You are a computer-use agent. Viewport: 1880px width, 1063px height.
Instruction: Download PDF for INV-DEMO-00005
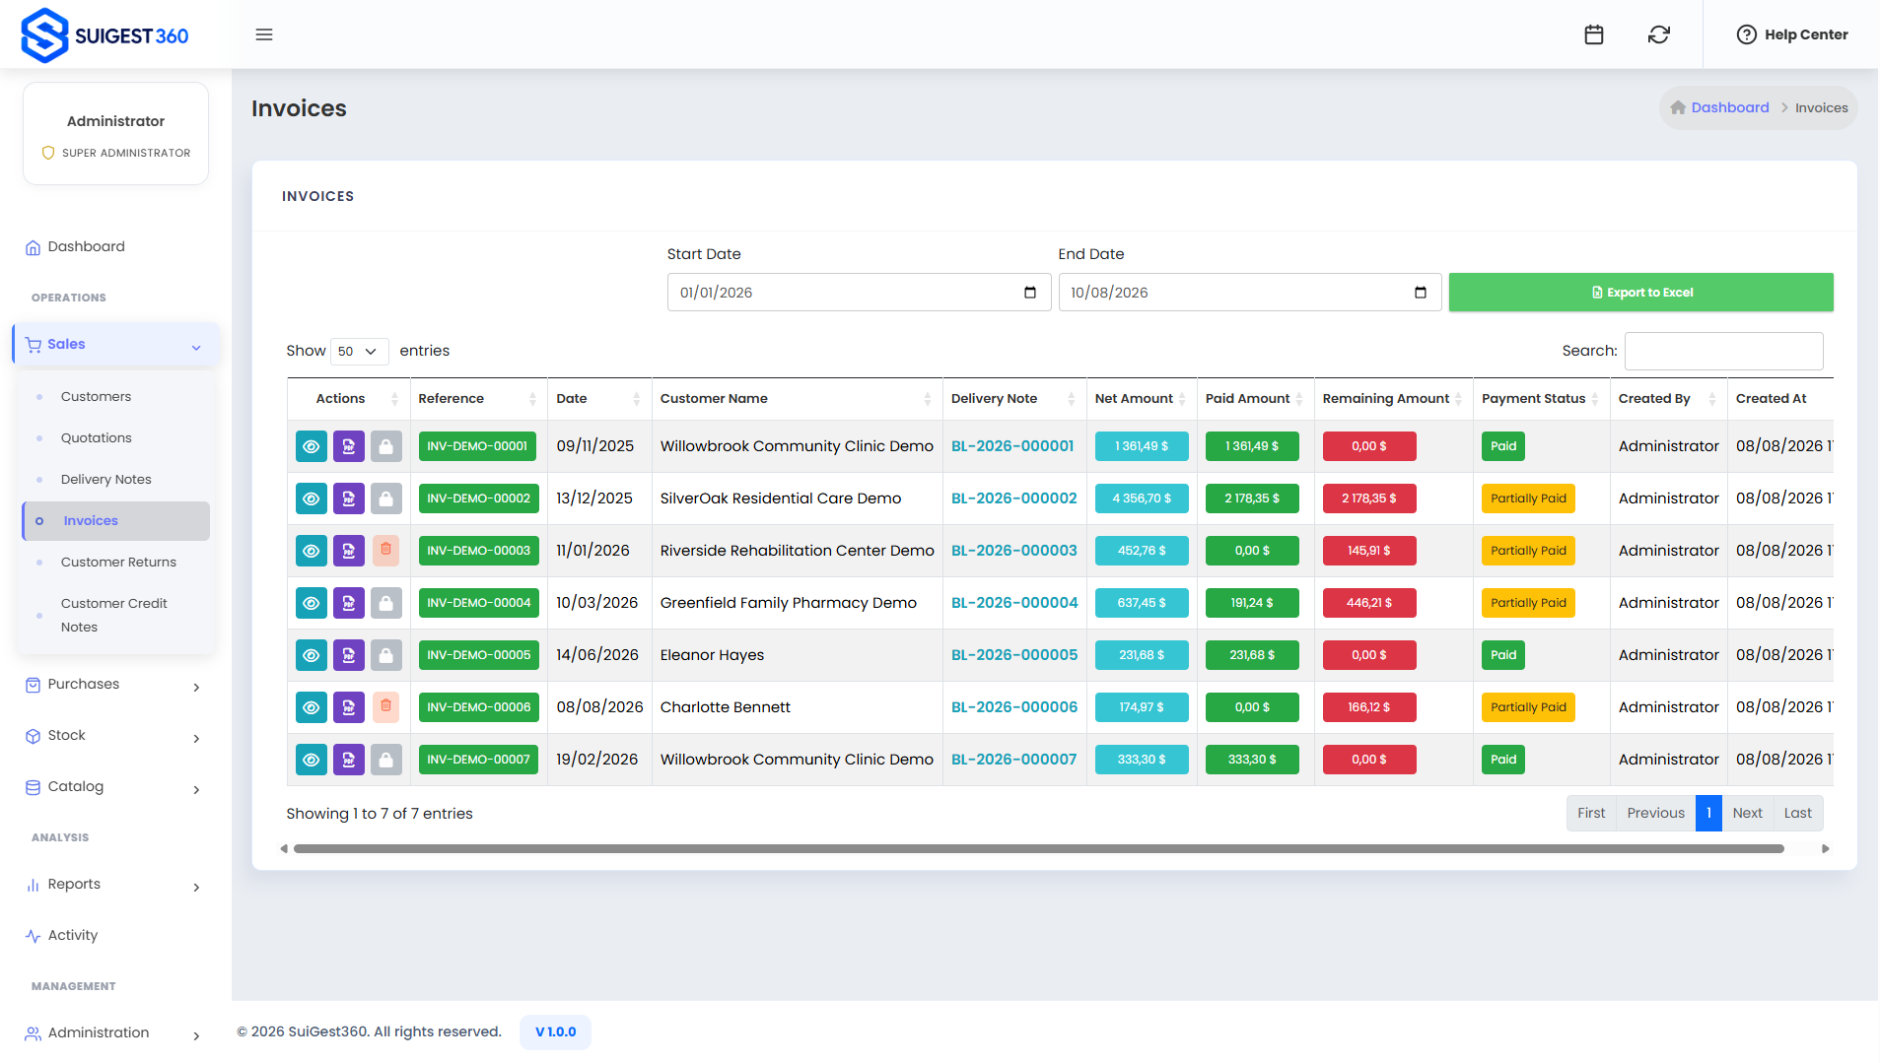click(349, 655)
